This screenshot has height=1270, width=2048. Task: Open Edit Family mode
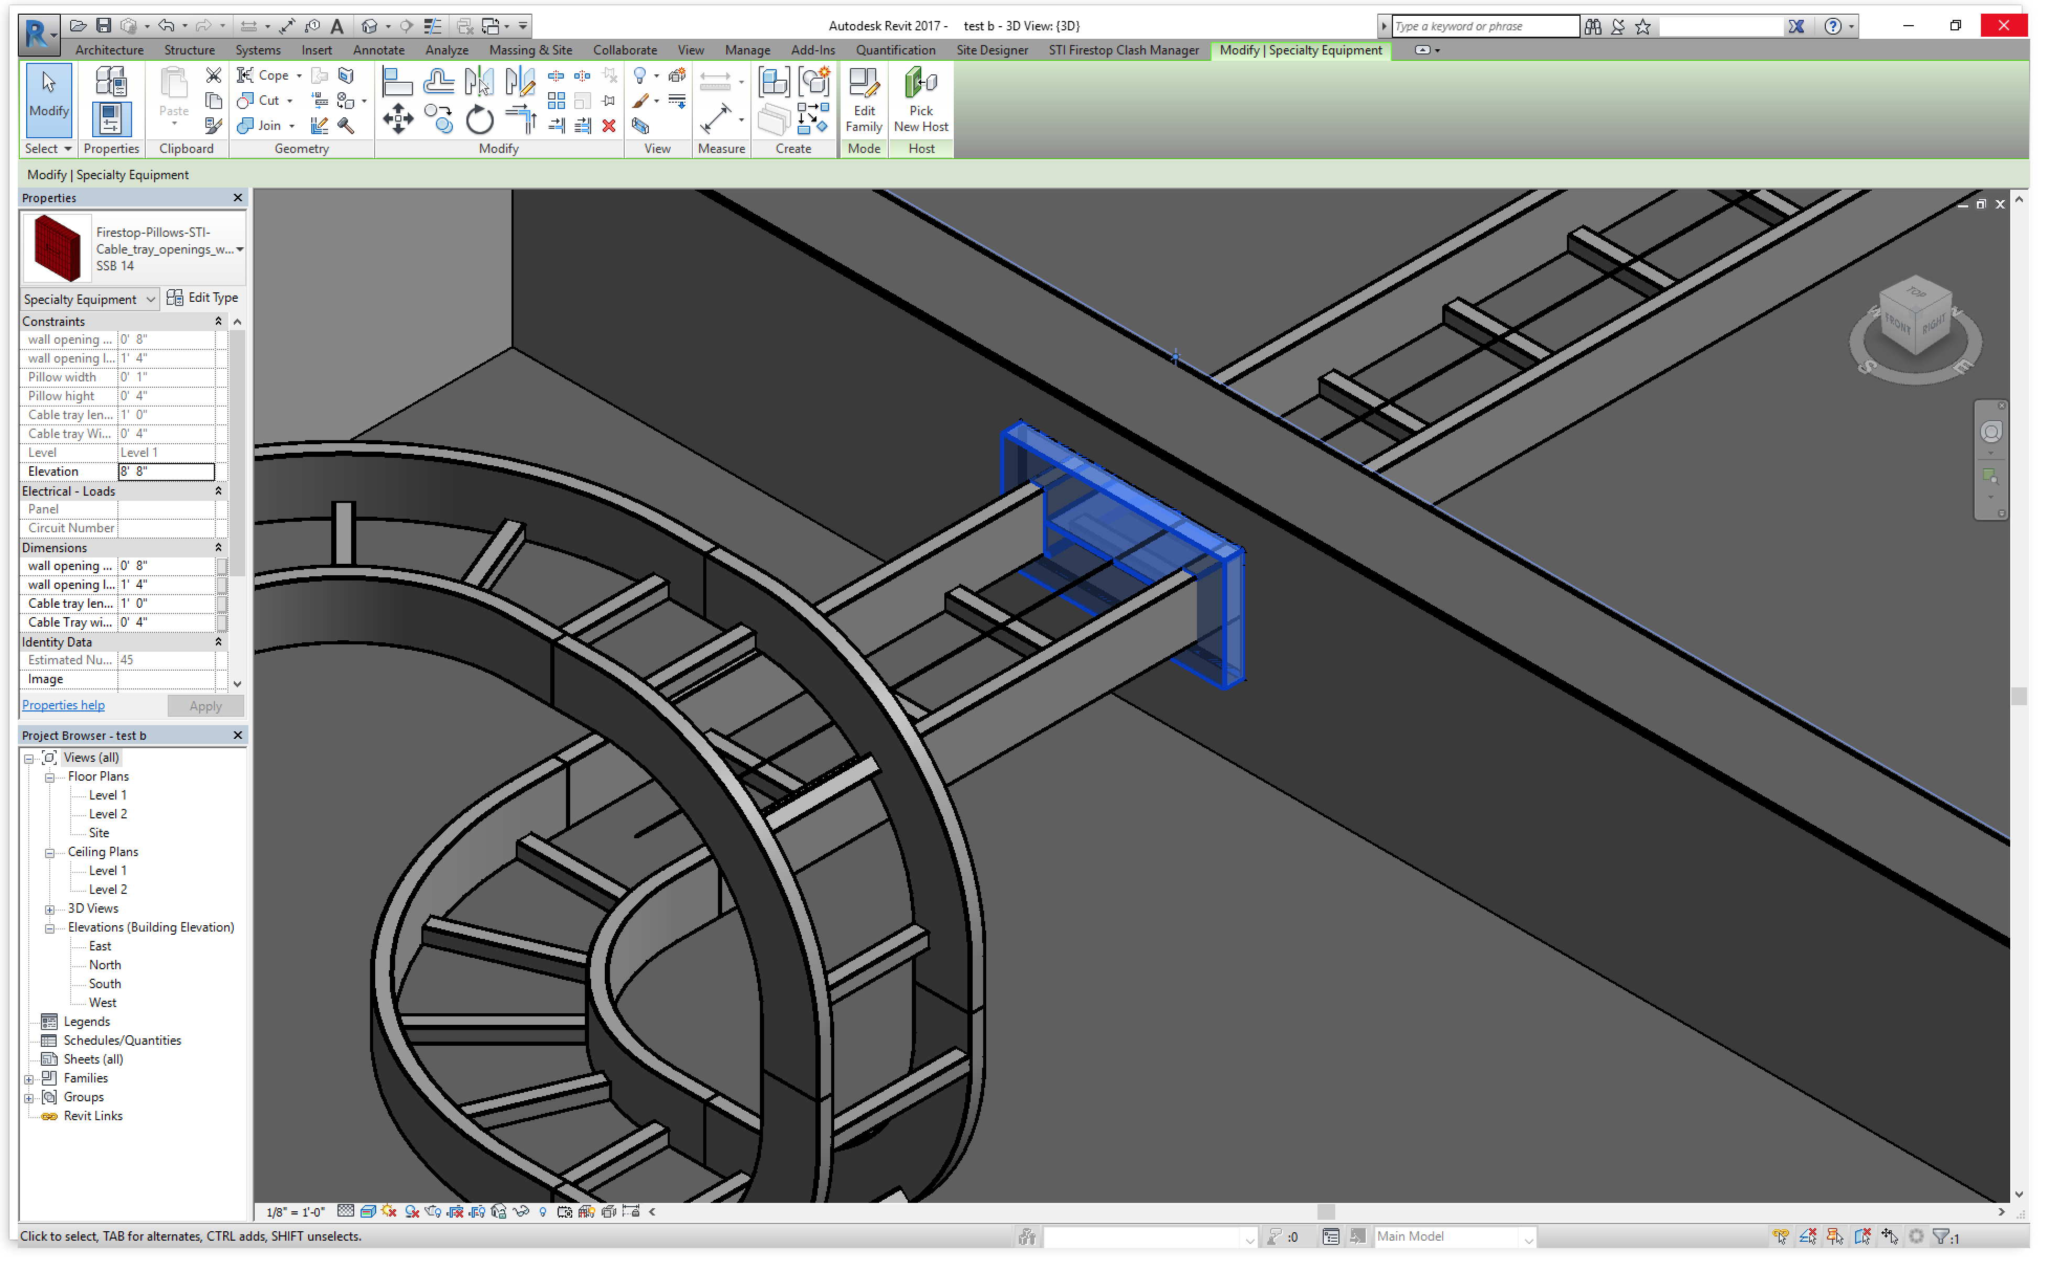tap(864, 99)
